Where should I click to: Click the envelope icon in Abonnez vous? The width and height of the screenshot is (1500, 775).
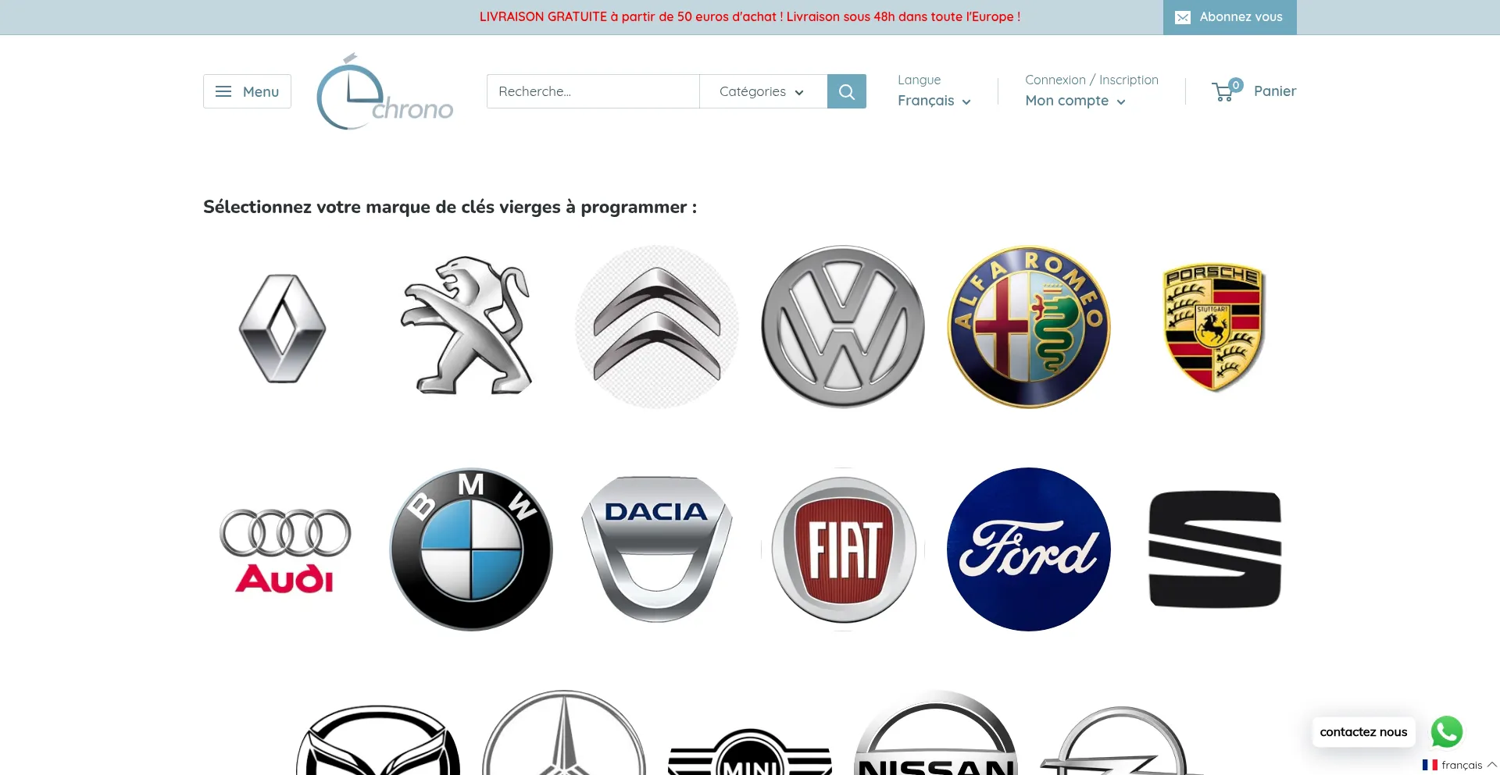point(1183,17)
